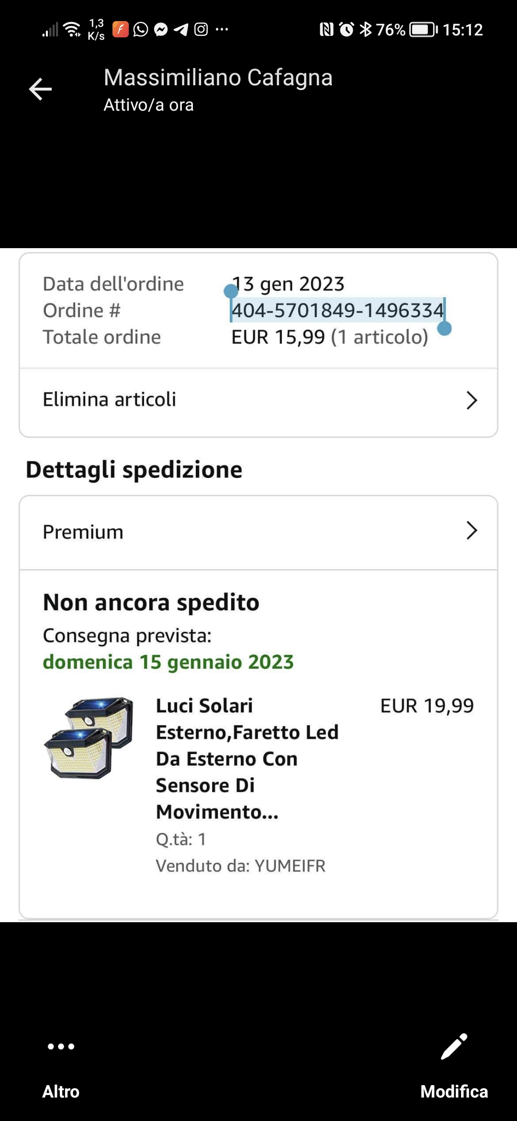Tap the contact name Massimiliano Cafagna
517x1121 pixels.
pos(218,78)
